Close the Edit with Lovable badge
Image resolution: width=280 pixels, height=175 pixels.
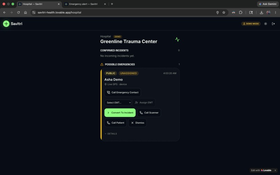coord(275,170)
